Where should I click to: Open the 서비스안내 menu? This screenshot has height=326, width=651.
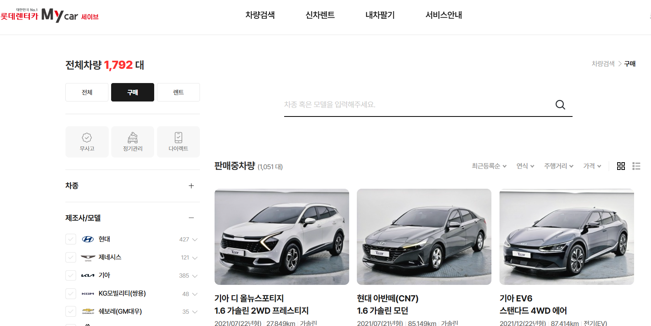pyautogui.click(x=444, y=15)
